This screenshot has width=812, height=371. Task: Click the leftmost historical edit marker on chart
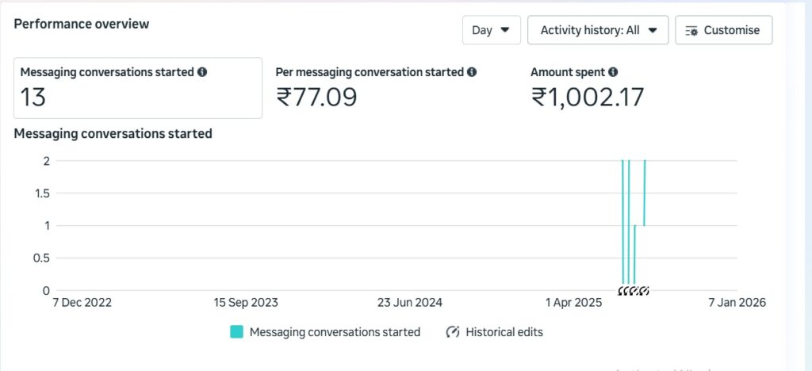pyautogui.click(x=623, y=291)
